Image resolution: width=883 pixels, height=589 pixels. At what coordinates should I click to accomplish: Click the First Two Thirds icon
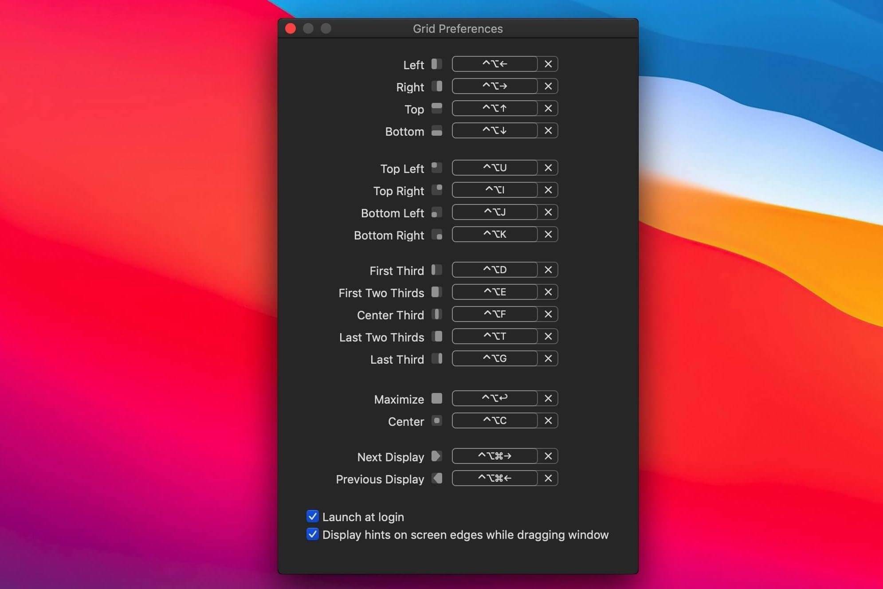click(x=437, y=292)
